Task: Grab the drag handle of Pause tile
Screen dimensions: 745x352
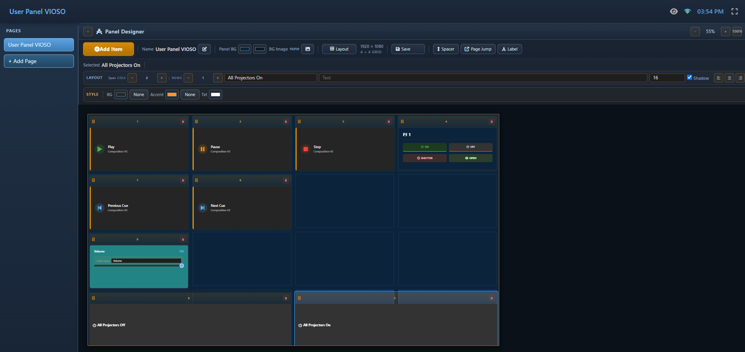Action: click(x=196, y=122)
